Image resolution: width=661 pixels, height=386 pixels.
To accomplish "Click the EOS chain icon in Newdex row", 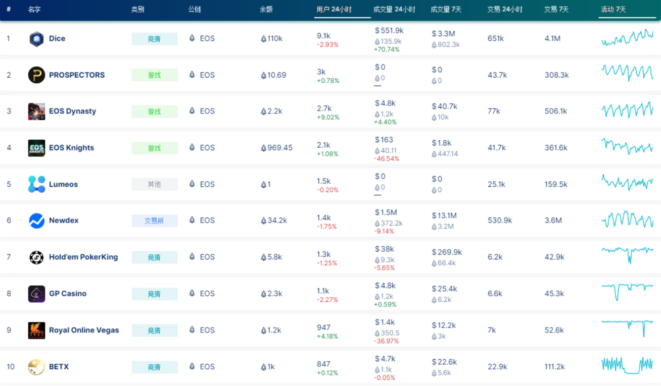I will [x=192, y=220].
